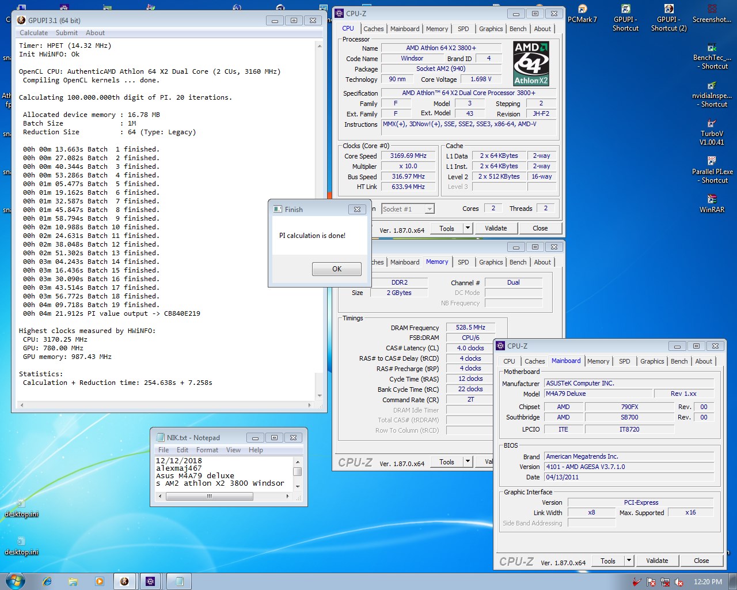737x590 pixels.
Task: Click Close in the top CPU-Z window
Action: (x=540, y=228)
